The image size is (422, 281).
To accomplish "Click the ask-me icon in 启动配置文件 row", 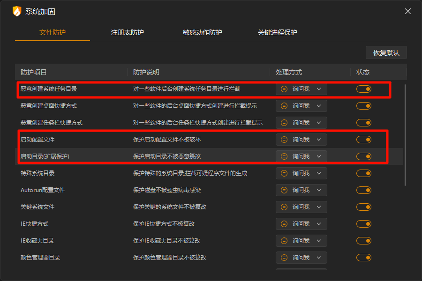I will tap(284, 140).
